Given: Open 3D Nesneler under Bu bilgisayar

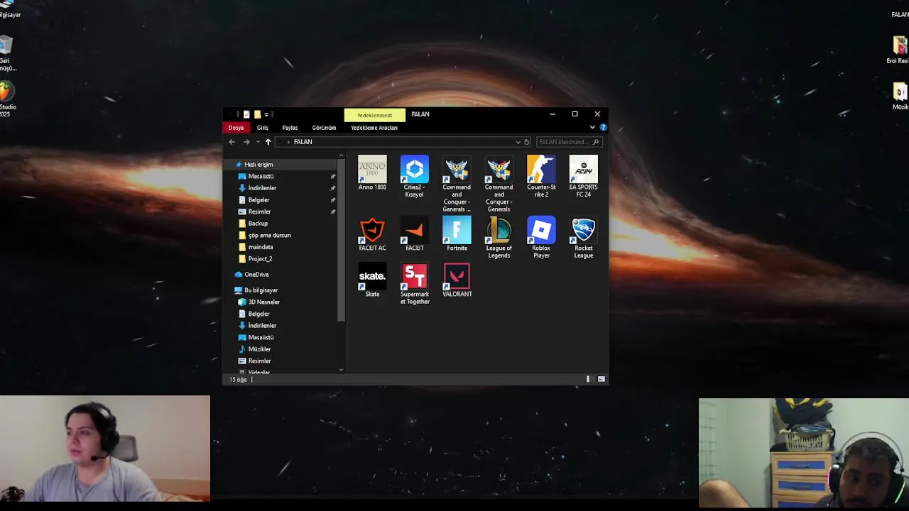Looking at the screenshot, I should pos(263,302).
